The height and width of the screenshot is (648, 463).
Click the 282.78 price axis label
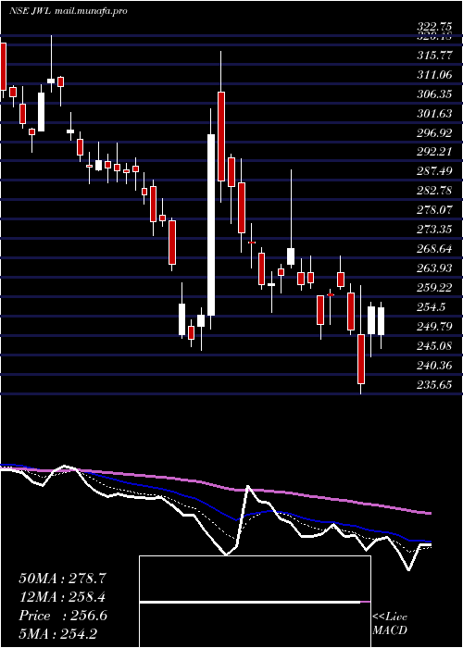tap(435, 191)
